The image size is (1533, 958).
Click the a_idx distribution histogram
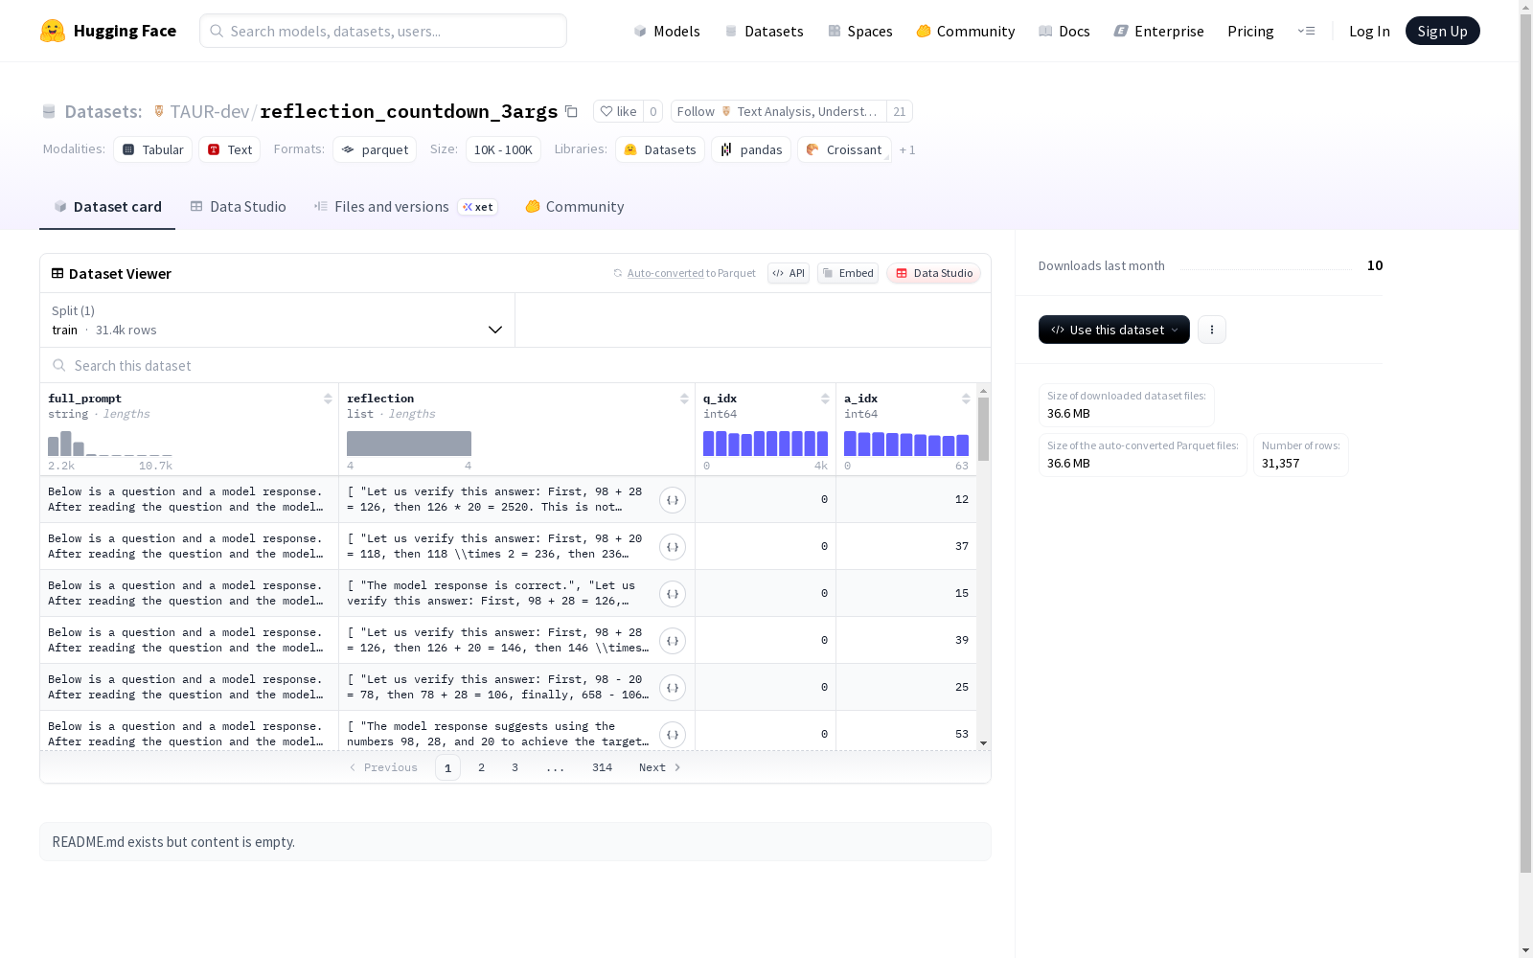pyautogui.click(x=906, y=444)
